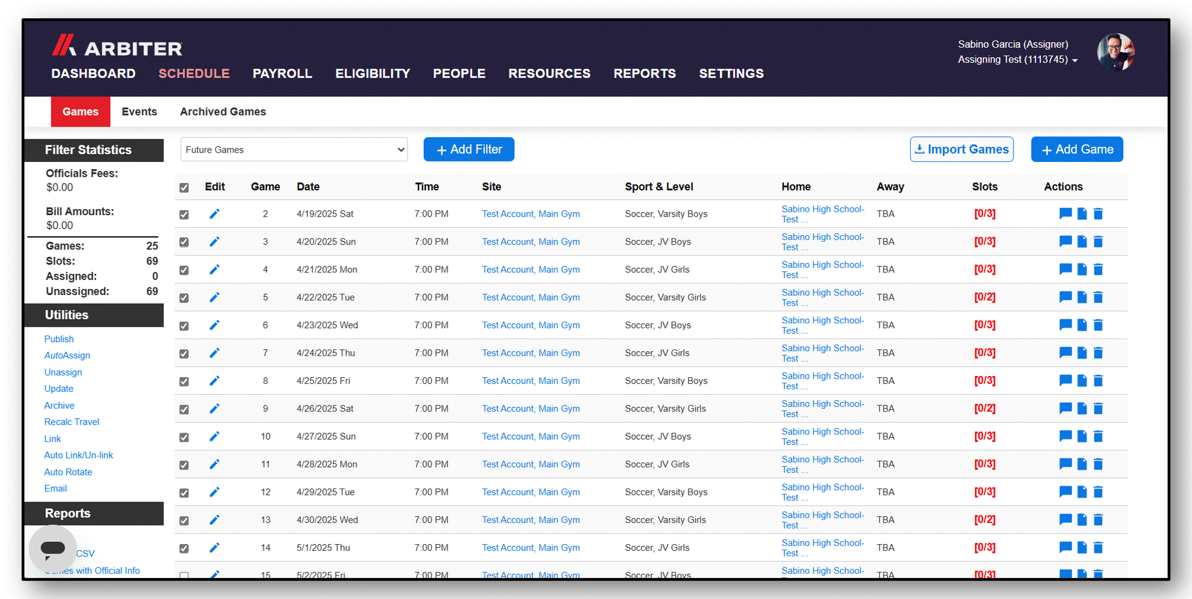Delete game 14 with the trash icon

[x=1098, y=547]
